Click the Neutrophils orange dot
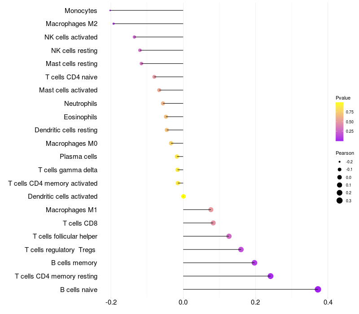Viewport: 359px width, 314px height. (x=163, y=104)
